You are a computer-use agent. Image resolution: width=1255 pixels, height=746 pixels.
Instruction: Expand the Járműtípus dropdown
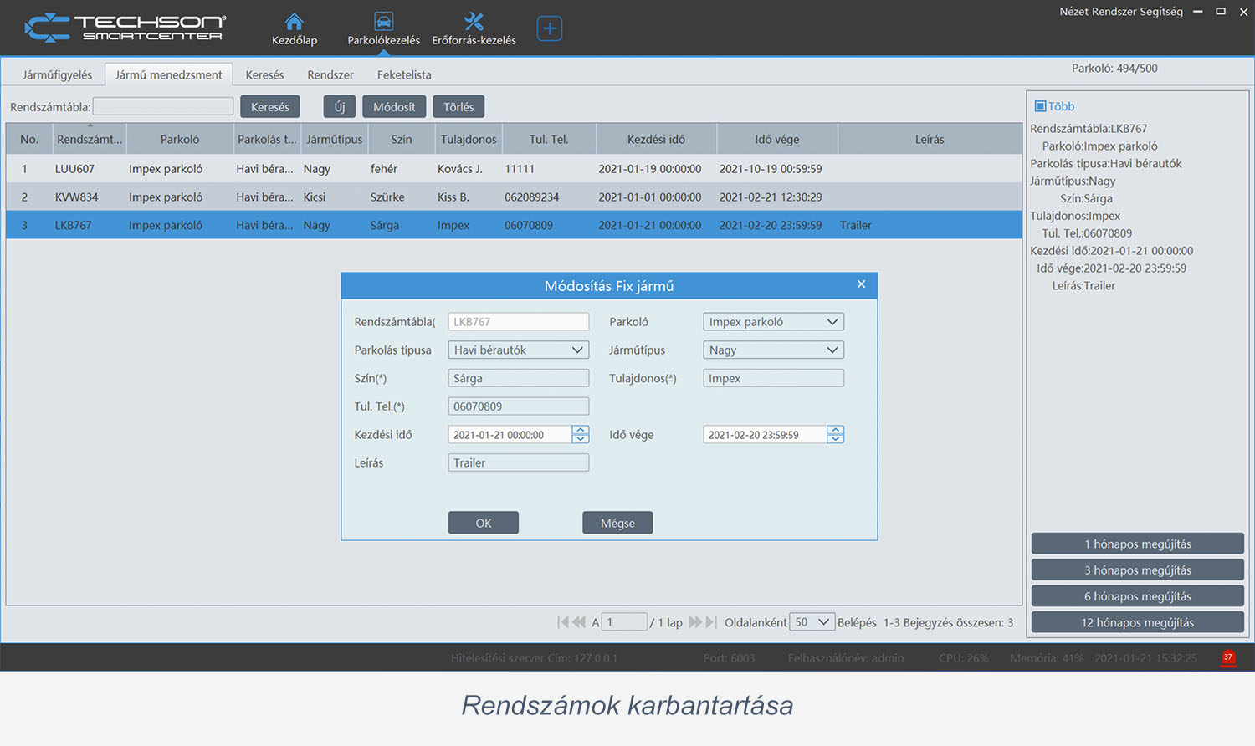tap(832, 350)
